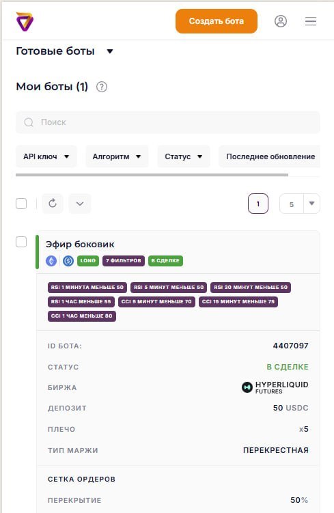
Task: Open the hamburger menu icon
Action: [311, 21]
